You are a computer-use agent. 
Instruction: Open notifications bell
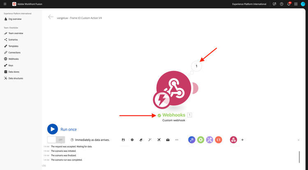click(289, 4)
